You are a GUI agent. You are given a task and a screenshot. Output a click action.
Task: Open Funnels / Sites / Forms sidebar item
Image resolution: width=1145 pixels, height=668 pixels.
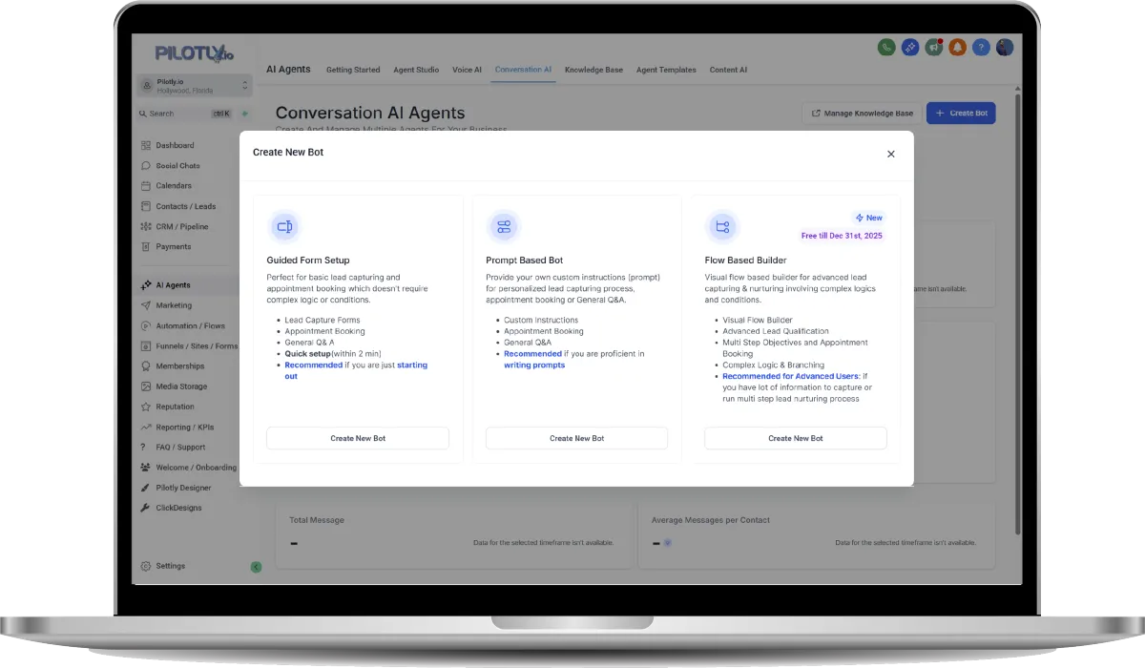[x=197, y=346]
